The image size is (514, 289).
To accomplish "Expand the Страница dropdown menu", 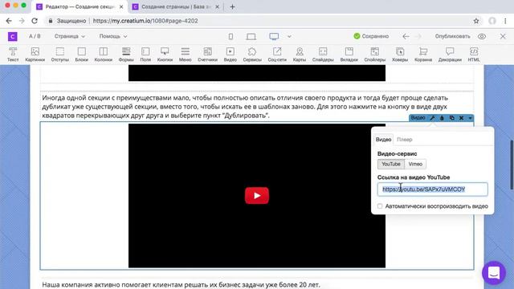I will 70,36.
